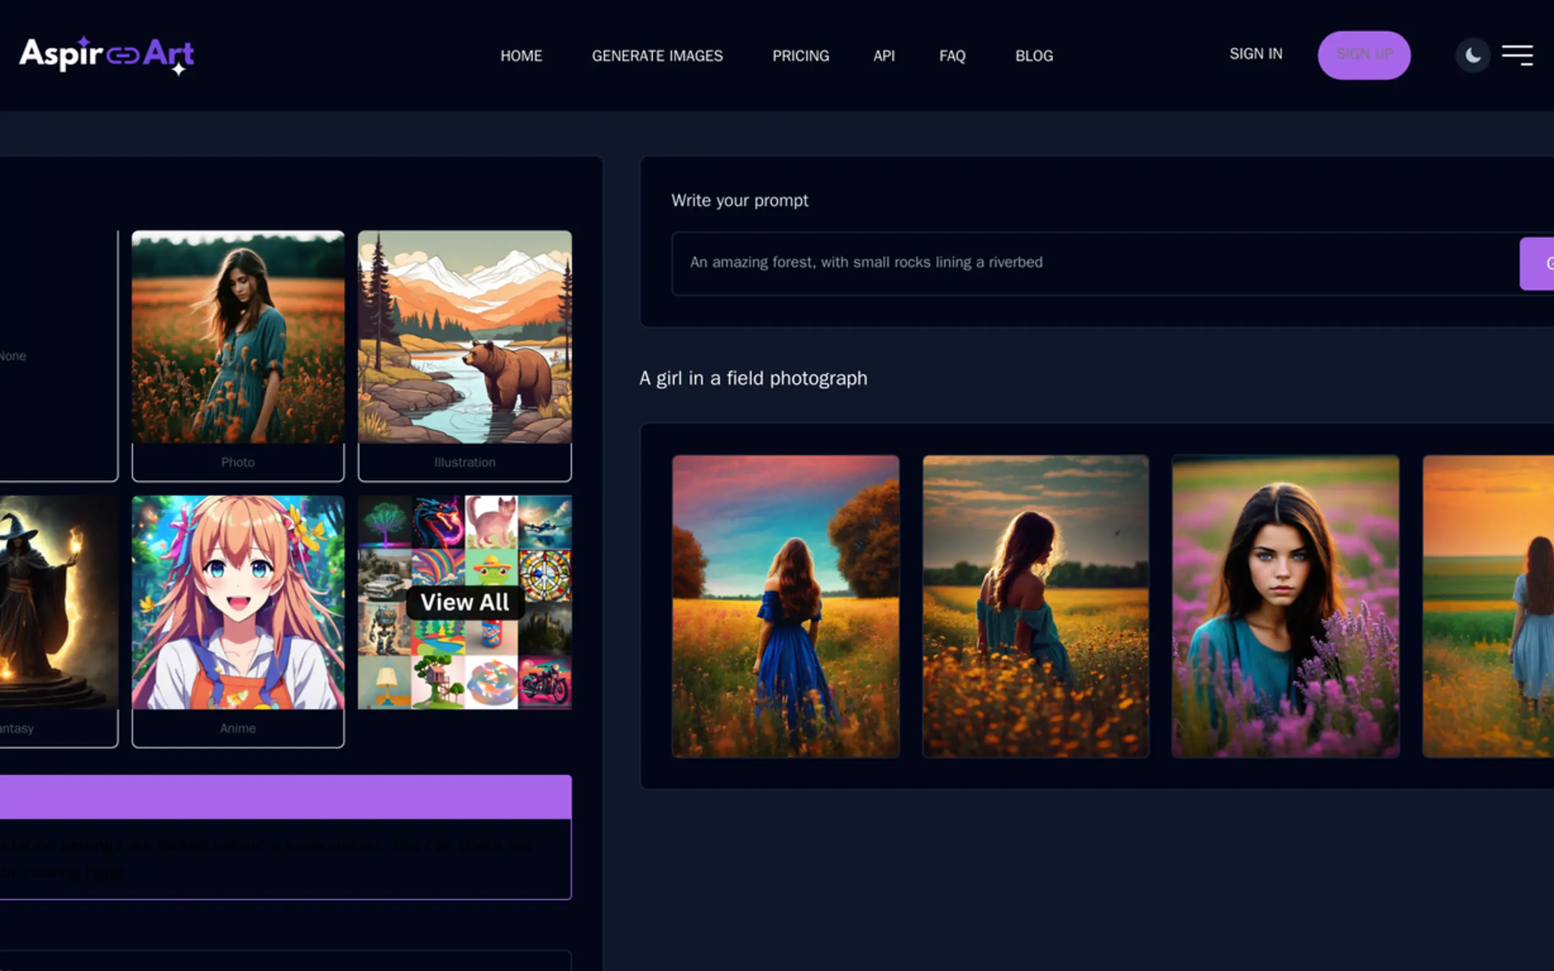Open girl with lavender flowers portrait
This screenshot has width=1554, height=971.
(1285, 606)
